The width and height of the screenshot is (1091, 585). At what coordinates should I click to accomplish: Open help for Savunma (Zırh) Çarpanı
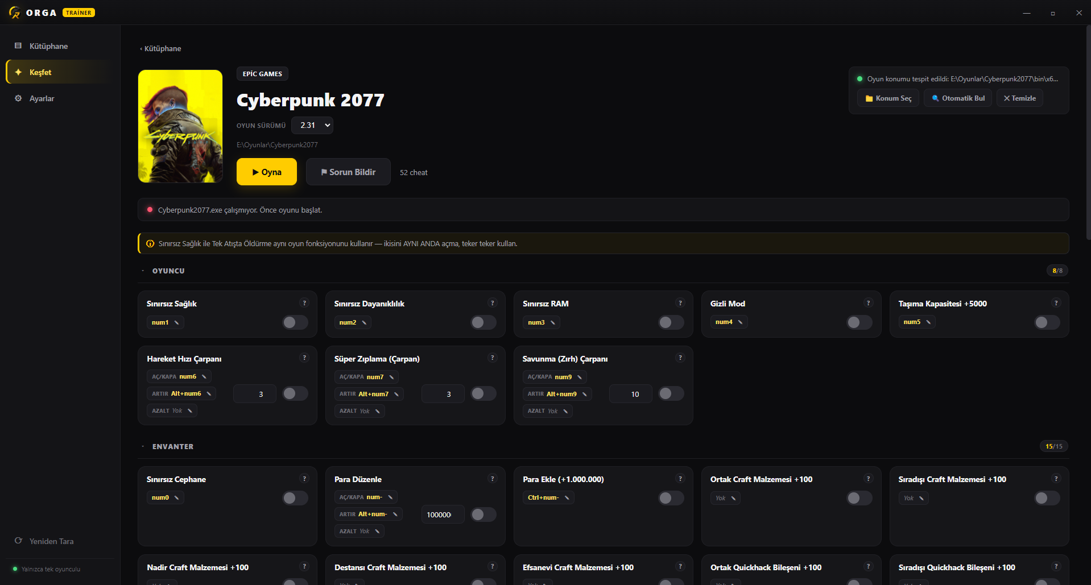pos(680,358)
